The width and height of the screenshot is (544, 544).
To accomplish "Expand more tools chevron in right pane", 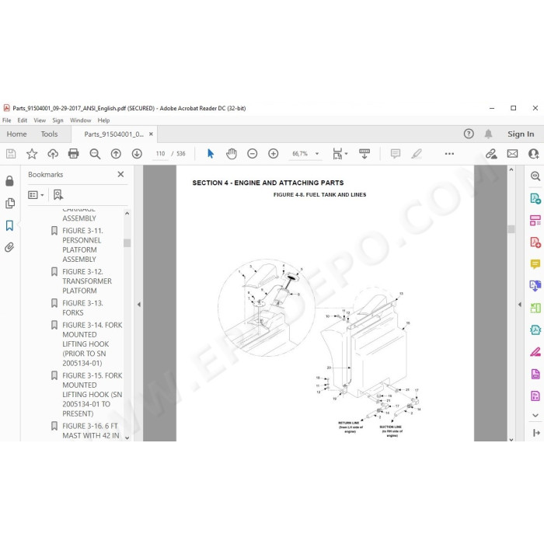I will 535,415.
